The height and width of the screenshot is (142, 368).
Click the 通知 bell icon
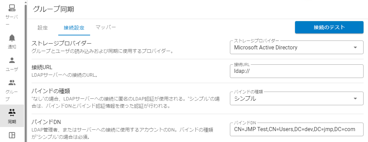point(12,37)
